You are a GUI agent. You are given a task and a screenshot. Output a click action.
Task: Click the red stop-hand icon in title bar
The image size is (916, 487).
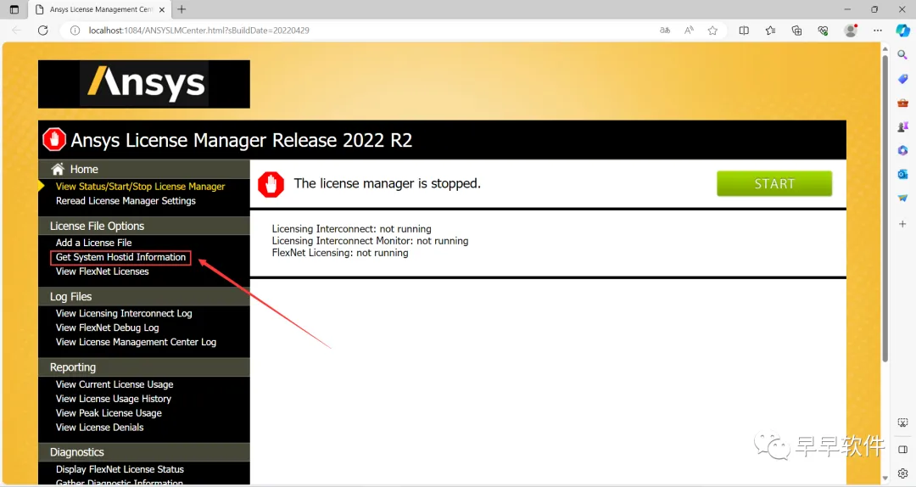point(54,140)
